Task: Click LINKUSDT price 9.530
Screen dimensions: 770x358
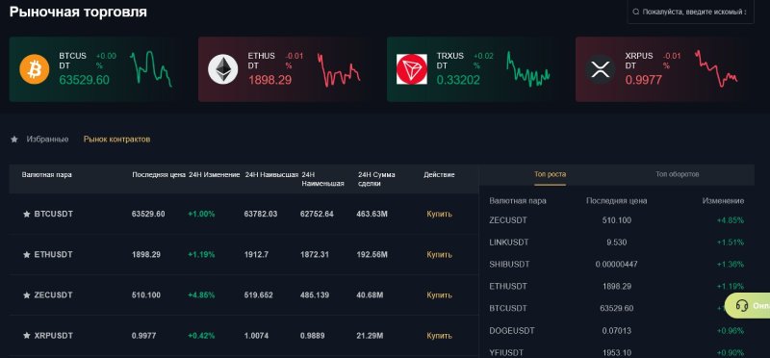Action: 617,243
